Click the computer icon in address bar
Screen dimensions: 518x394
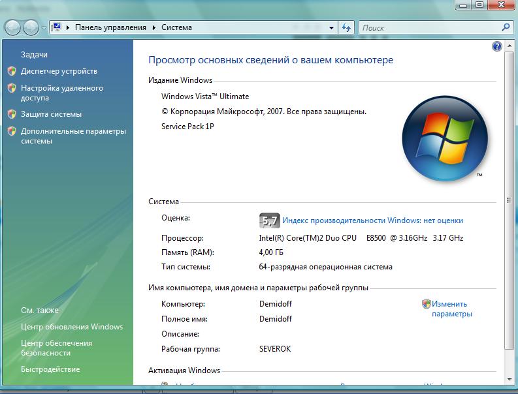tap(56, 27)
